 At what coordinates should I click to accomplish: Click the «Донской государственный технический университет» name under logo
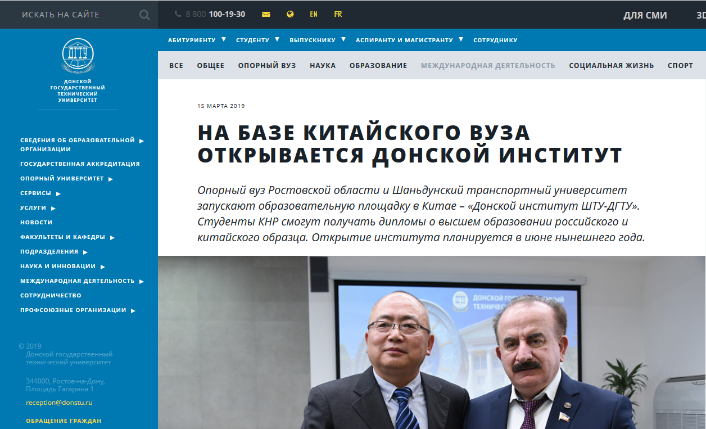[78, 91]
